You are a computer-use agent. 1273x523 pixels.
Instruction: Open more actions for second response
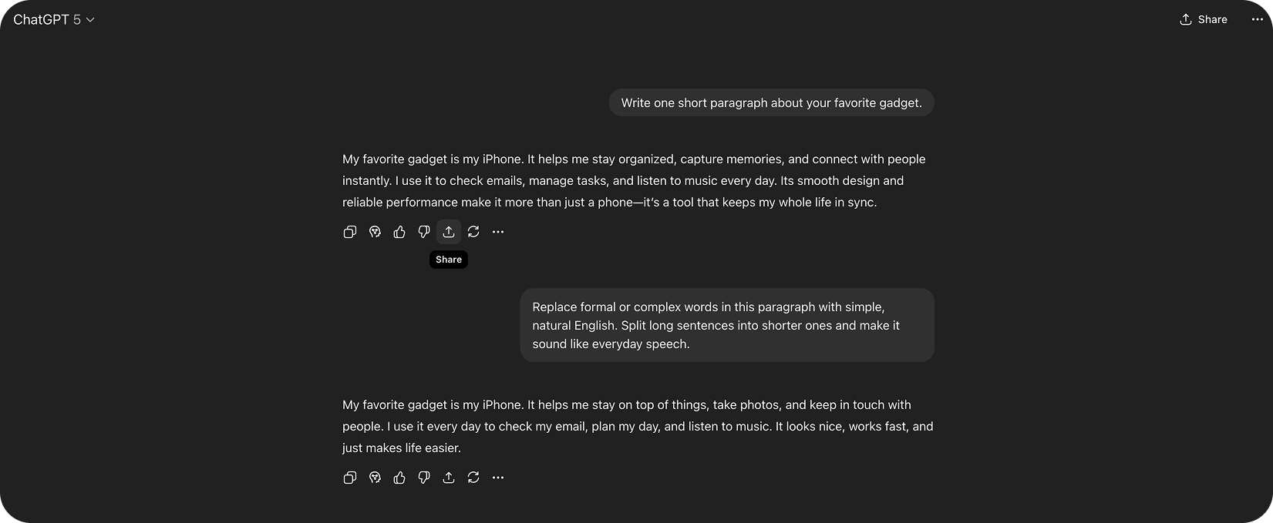[x=498, y=478]
